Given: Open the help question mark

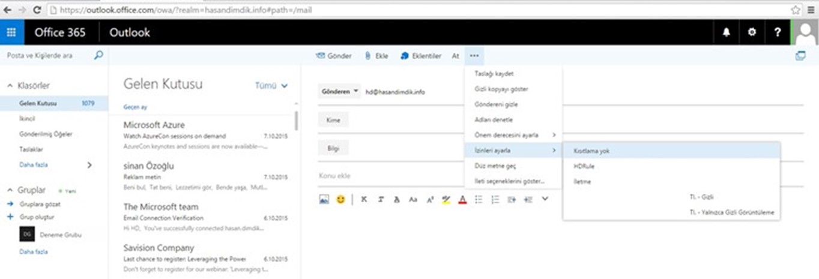Looking at the screenshot, I should pos(778,32).
